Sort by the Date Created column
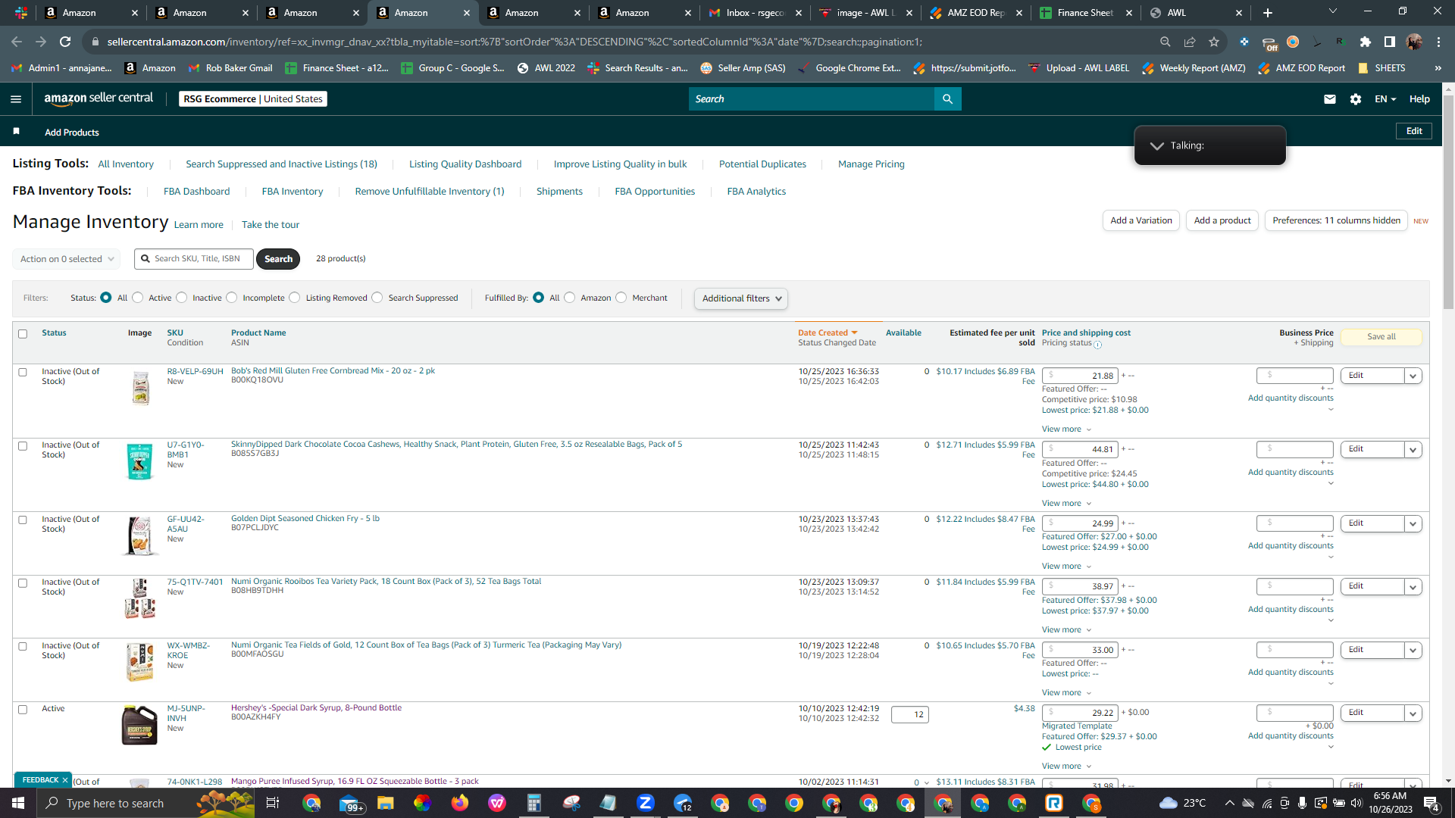 828,333
